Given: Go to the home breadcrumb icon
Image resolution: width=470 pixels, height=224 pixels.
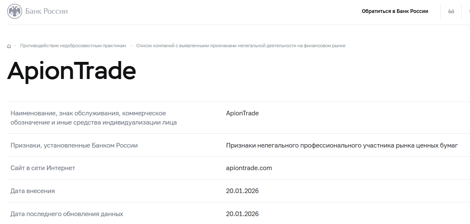Looking at the screenshot, I should 9,46.
